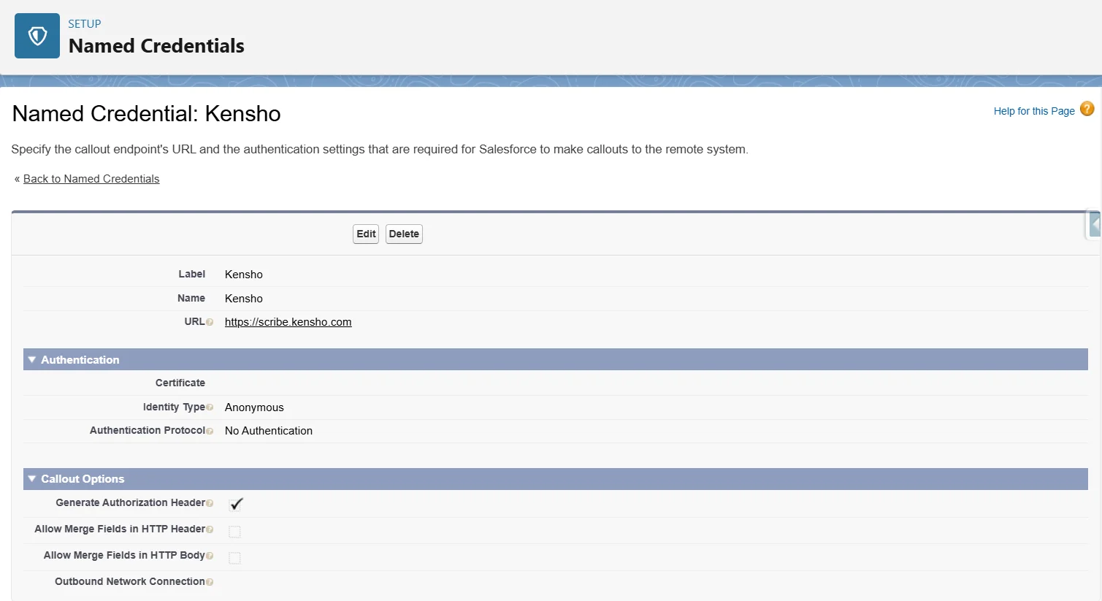The width and height of the screenshot is (1102, 601).
Task: Click the Named Credentials shield icon
Action: coord(37,36)
